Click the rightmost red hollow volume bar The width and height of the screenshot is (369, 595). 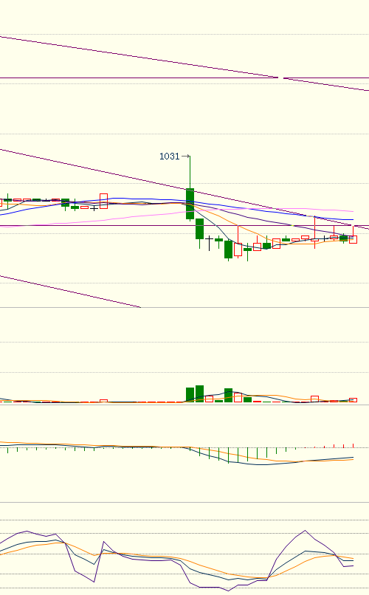[353, 400]
